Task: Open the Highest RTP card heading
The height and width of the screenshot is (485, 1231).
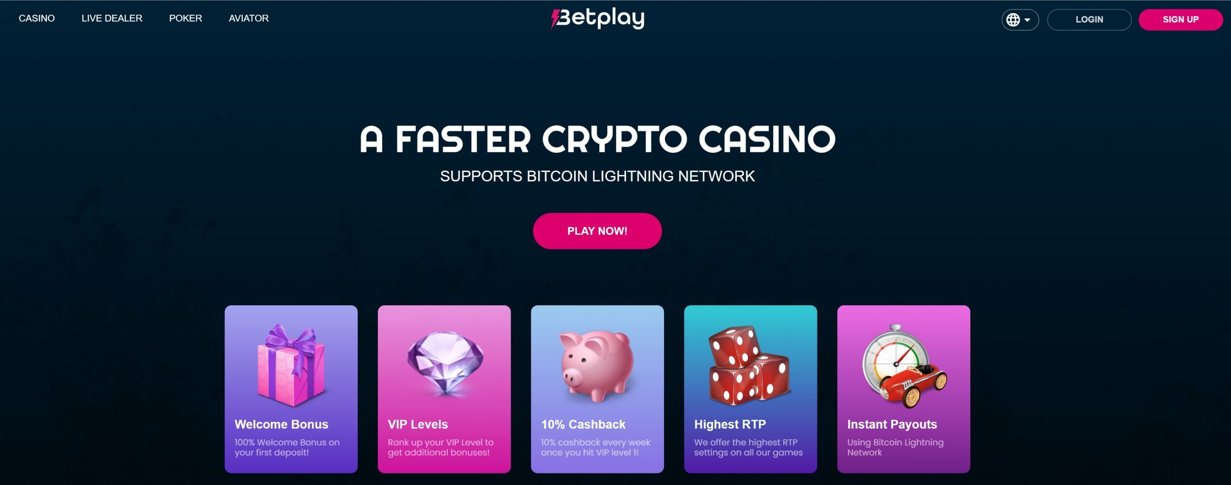Action: tap(730, 424)
